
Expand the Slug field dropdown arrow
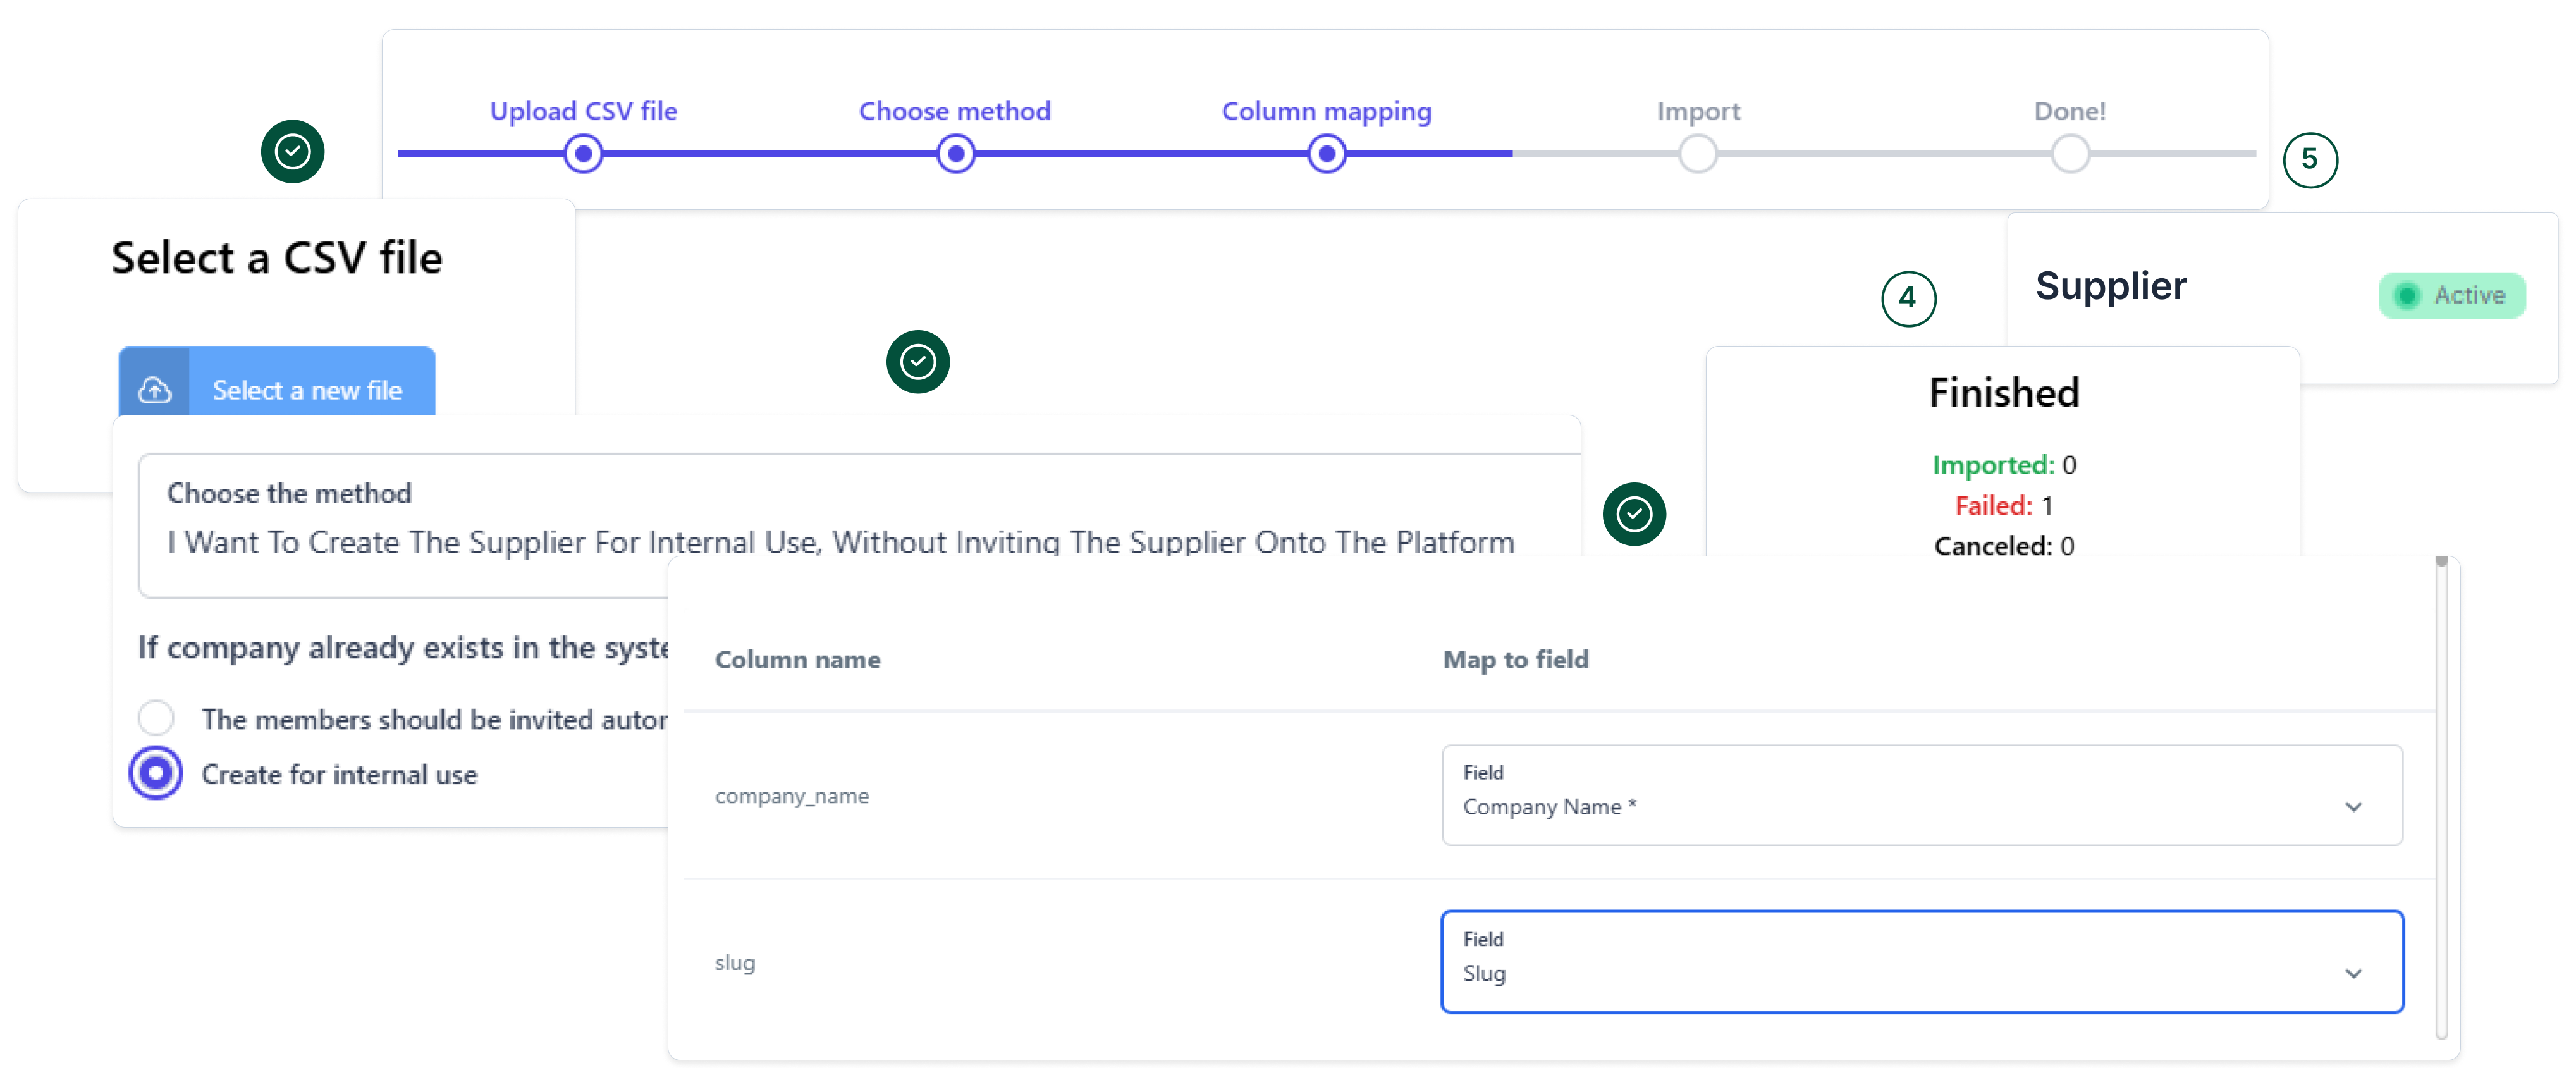(x=2353, y=973)
